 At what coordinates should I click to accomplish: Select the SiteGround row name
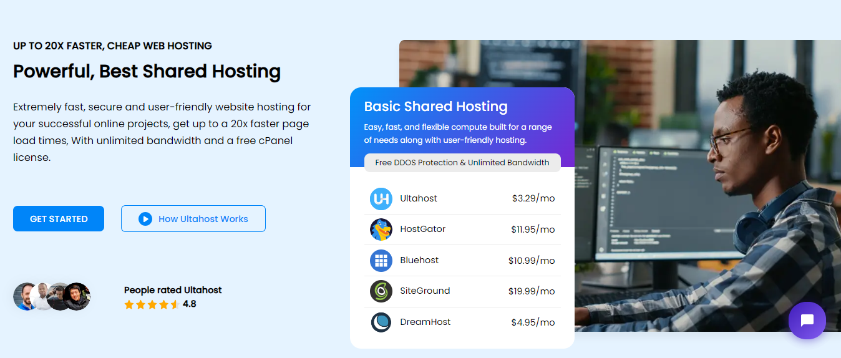point(425,291)
